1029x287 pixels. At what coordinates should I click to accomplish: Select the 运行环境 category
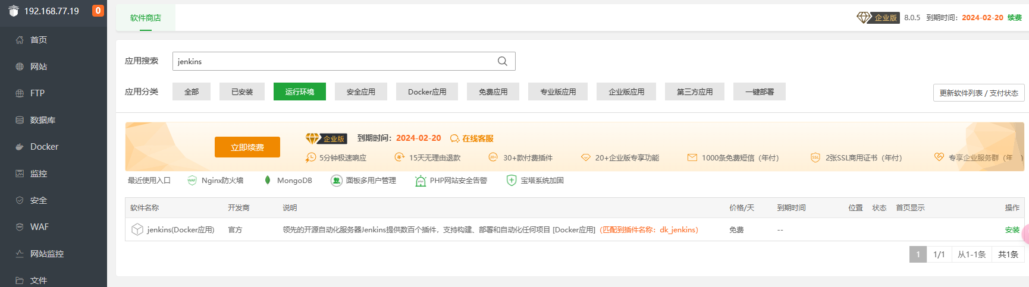click(x=300, y=92)
